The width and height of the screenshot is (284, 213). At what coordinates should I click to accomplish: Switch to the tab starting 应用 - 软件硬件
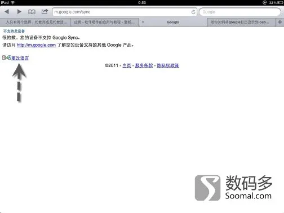pos(105,22)
